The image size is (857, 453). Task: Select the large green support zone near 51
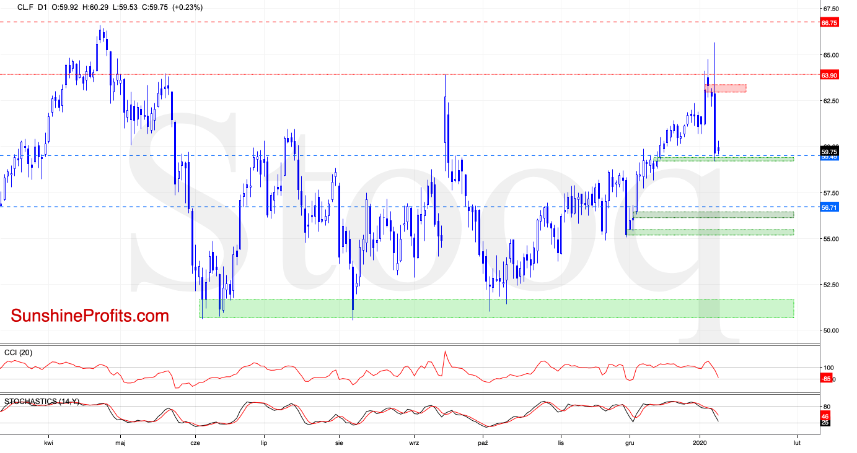coord(496,309)
